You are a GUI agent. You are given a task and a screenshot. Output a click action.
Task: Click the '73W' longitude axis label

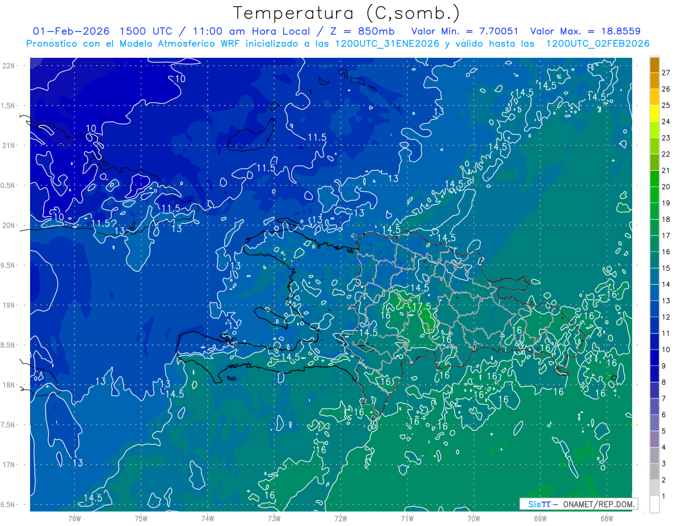click(x=274, y=518)
